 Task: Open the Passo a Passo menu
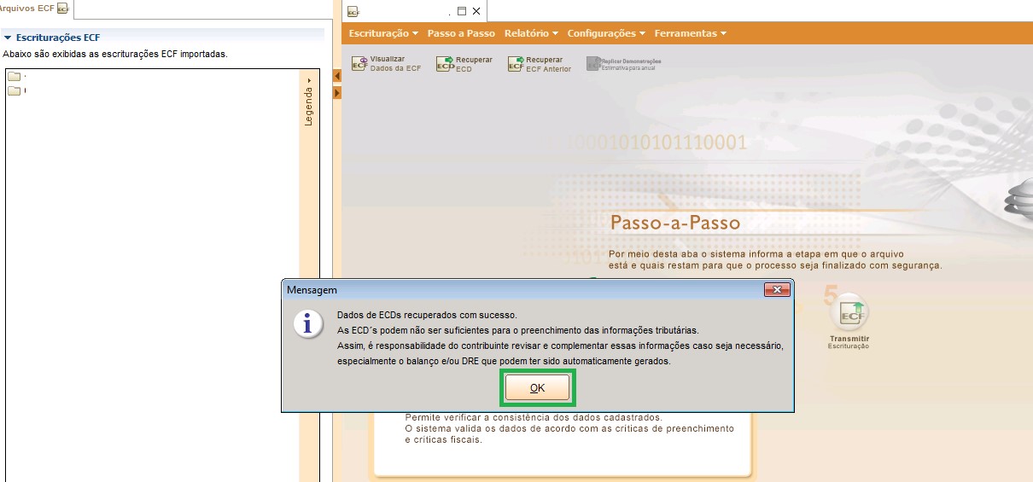461,33
